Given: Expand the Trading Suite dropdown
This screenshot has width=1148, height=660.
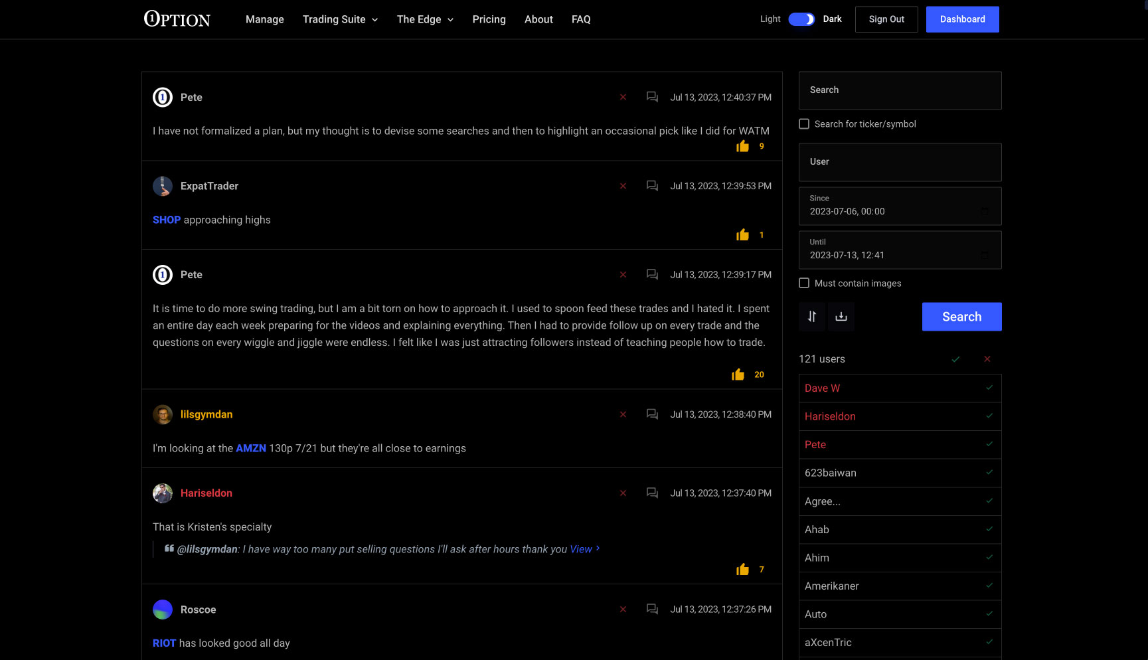Looking at the screenshot, I should pyautogui.click(x=340, y=19).
